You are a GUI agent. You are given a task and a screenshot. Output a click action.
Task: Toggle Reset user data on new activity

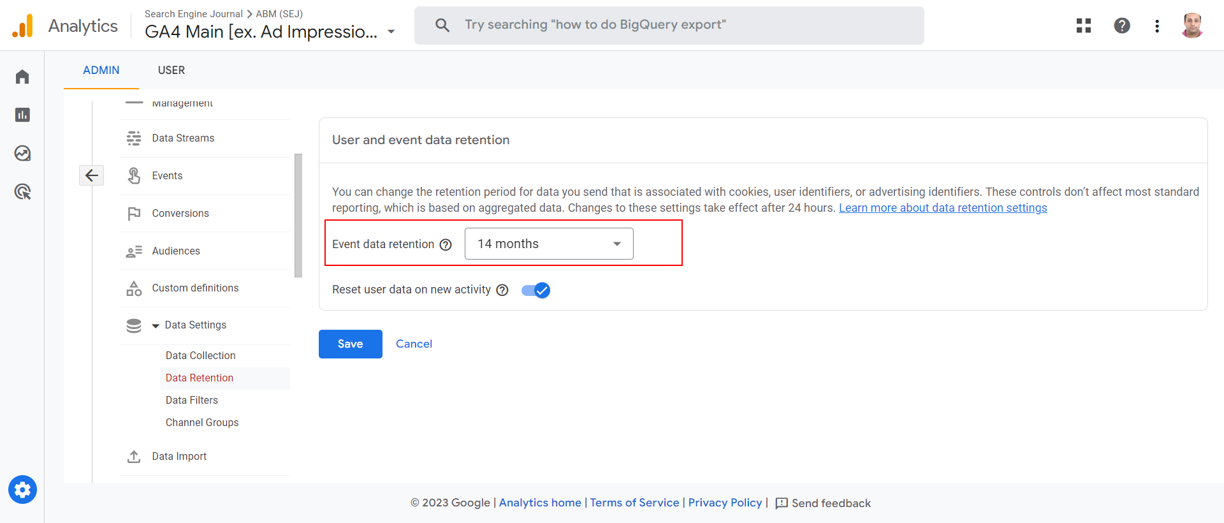(x=535, y=290)
